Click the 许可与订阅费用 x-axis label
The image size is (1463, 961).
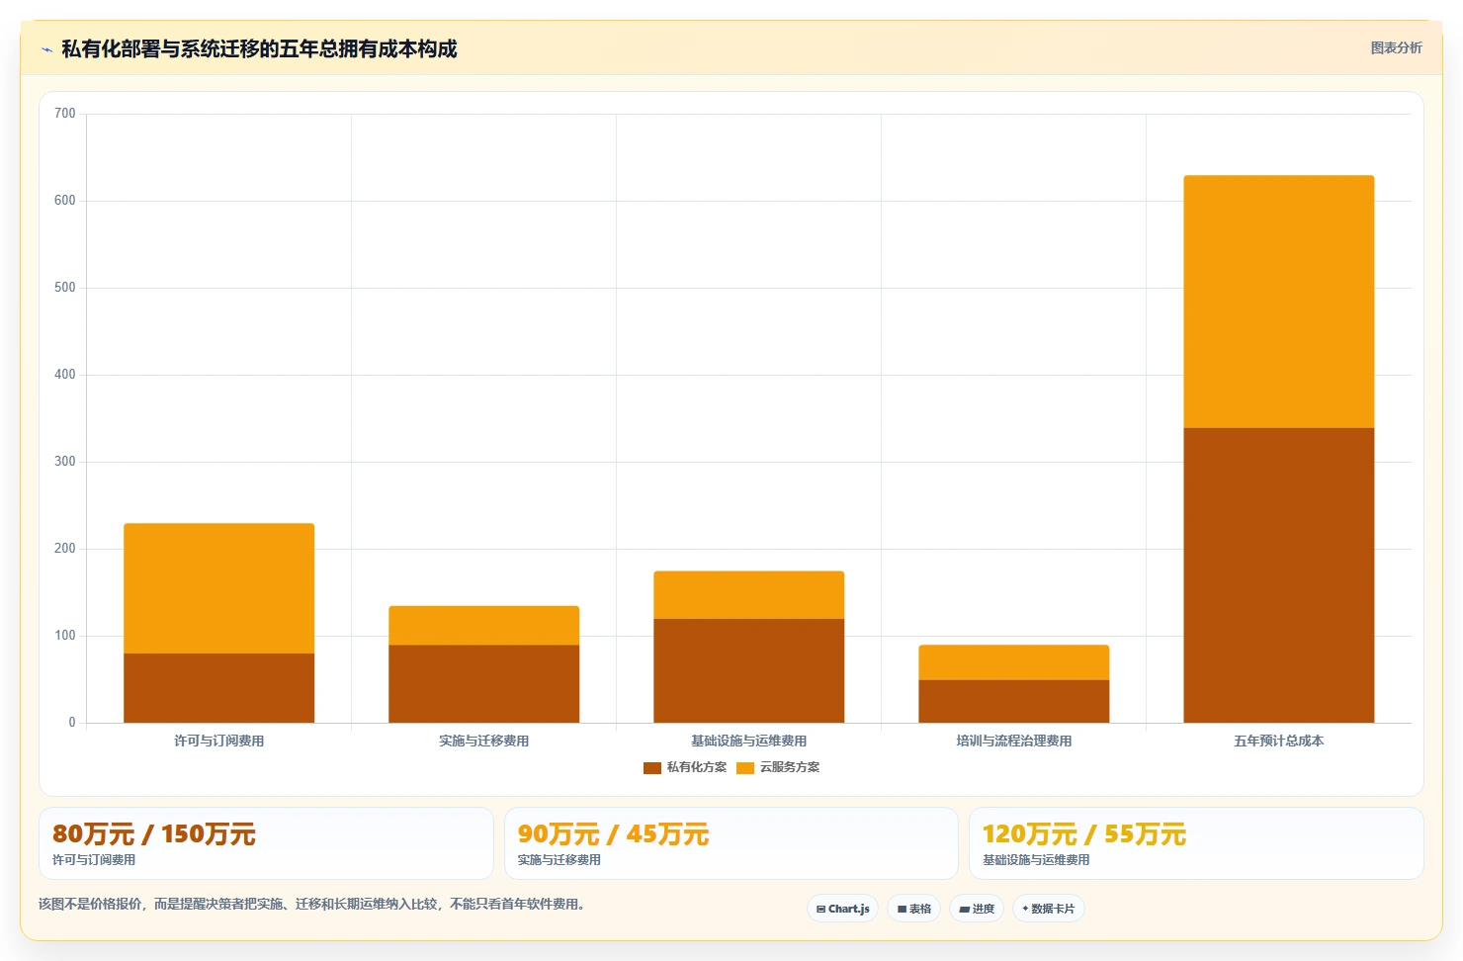point(219,741)
